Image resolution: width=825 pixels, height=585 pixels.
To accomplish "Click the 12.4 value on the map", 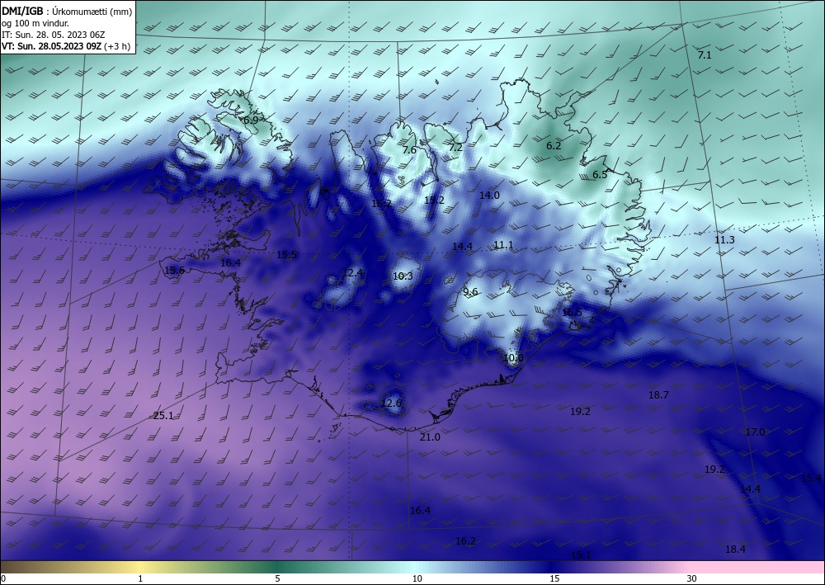I will [352, 272].
